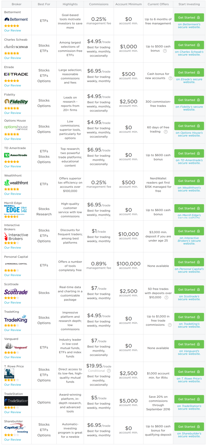Sort by Commissions column header

coord(99,4)
